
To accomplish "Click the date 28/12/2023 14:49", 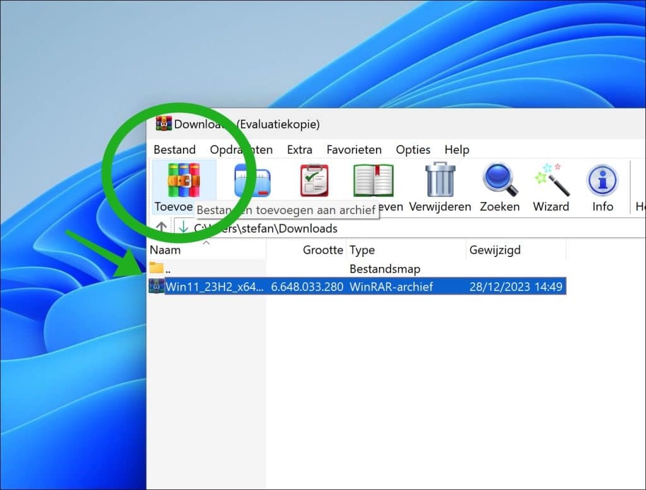I will (516, 287).
